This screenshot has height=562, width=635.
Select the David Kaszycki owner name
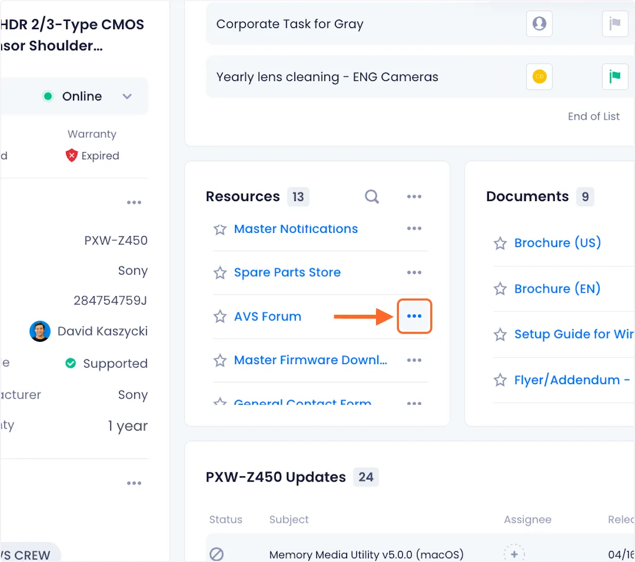tap(103, 331)
